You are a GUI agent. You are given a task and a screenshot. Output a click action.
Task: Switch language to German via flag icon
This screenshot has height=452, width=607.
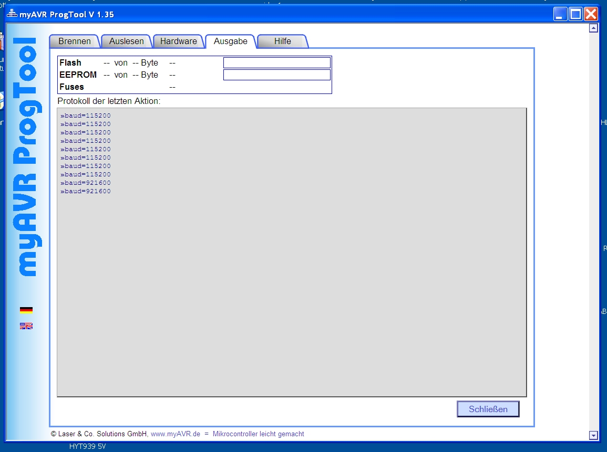26,310
